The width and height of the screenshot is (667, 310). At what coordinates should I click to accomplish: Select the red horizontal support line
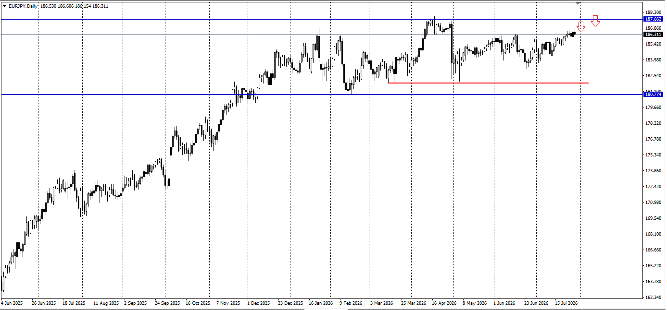coord(488,83)
